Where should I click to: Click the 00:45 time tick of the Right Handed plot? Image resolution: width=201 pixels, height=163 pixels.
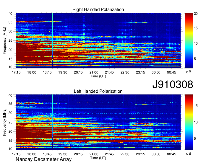171,72
